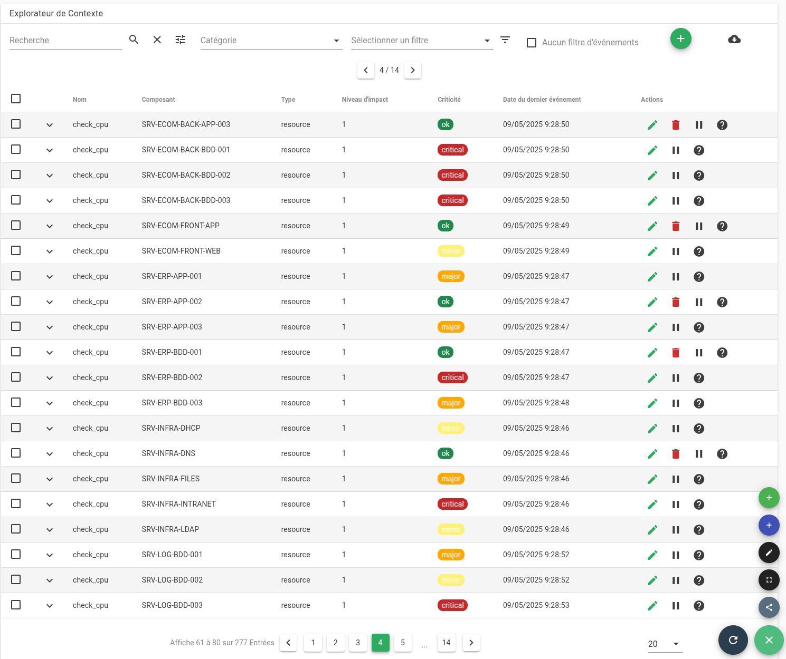Select checkbox for SRV-ECOM-BACK-BDD-003 row
Screen dimensions: 786x659
(16, 200)
